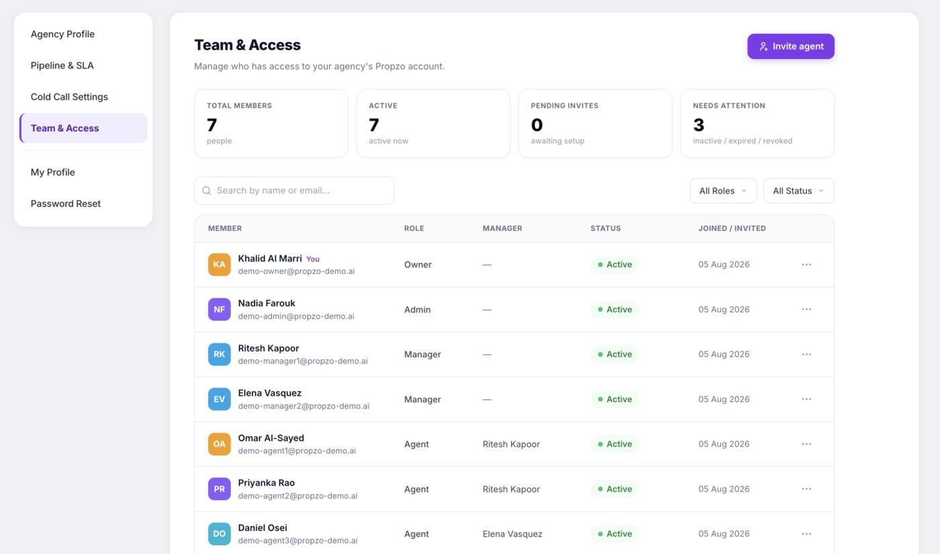Click the email demo-agent3@propzo-demo.ai
The height and width of the screenshot is (554, 940).
[x=297, y=541]
